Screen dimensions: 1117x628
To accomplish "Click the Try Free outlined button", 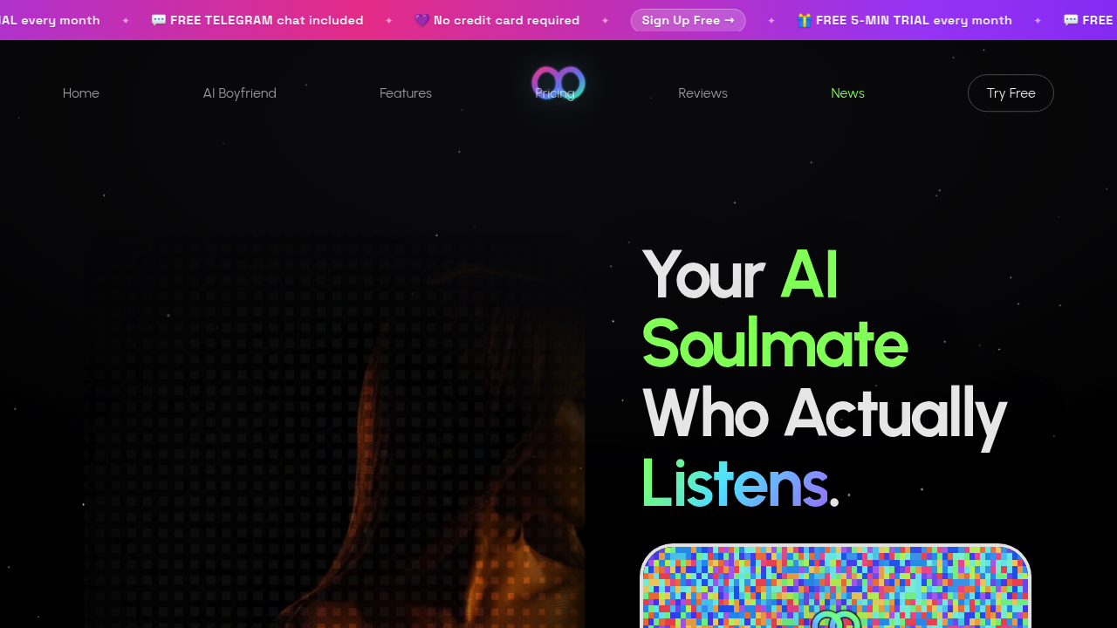I will pyautogui.click(x=1011, y=93).
